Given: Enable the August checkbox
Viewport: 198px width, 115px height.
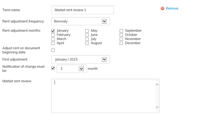Looking at the screenshot, I should click(x=87, y=43).
